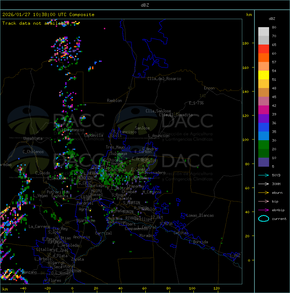Select the magenta 39-42 dBZ swatch
This screenshot has height=293, width=290.
(x=264, y=110)
